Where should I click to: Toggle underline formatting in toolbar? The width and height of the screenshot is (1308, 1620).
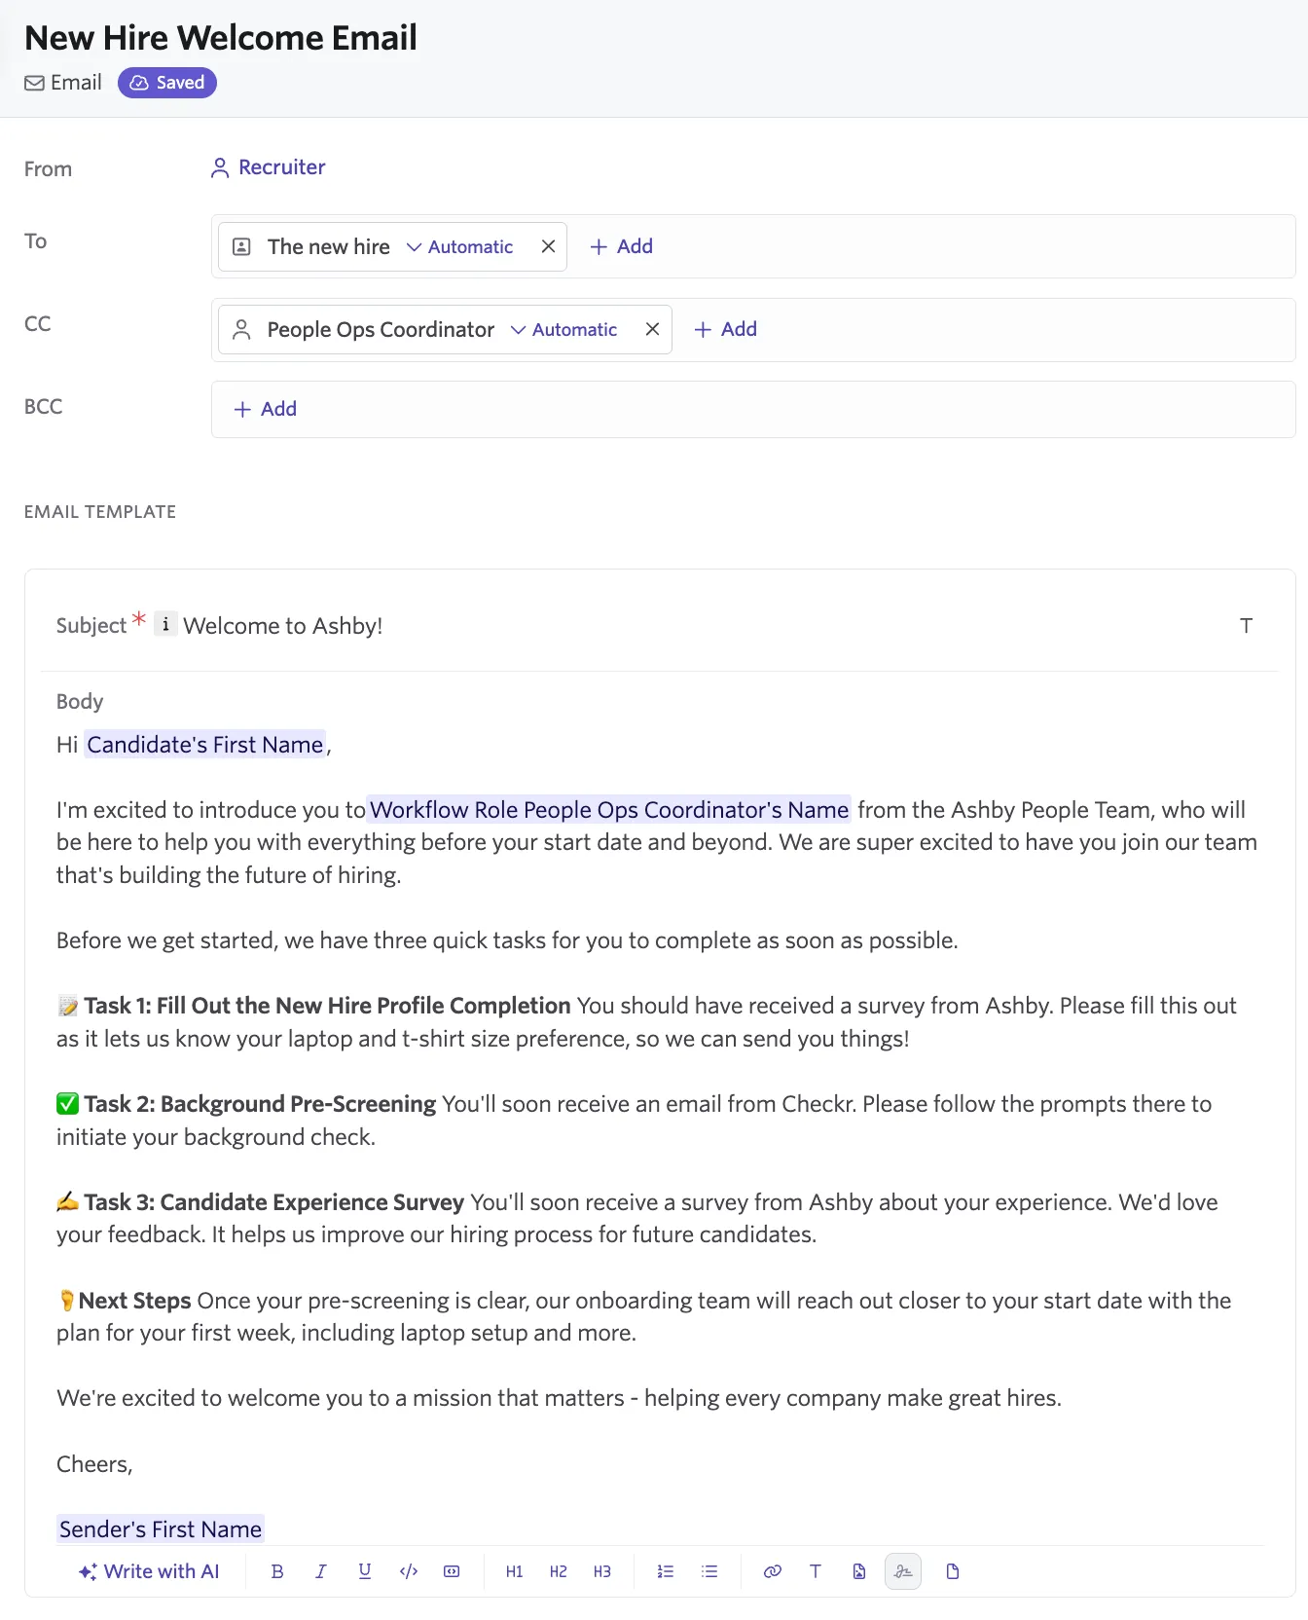[365, 1571]
